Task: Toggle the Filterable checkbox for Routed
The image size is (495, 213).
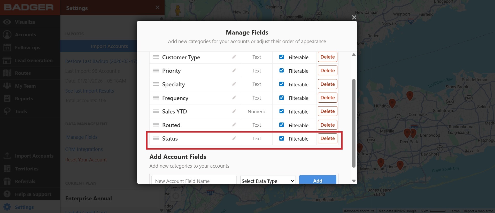Action: coord(282,125)
